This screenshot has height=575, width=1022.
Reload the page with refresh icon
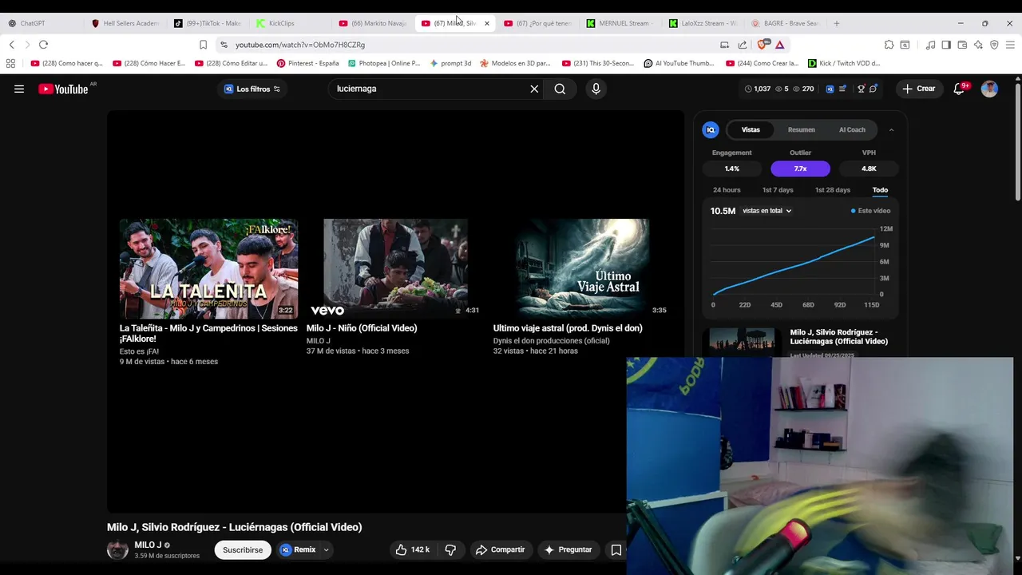click(x=43, y=45)
